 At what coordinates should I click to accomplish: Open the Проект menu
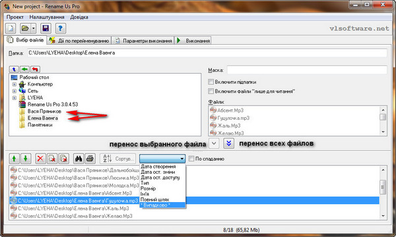pos(15,17)
